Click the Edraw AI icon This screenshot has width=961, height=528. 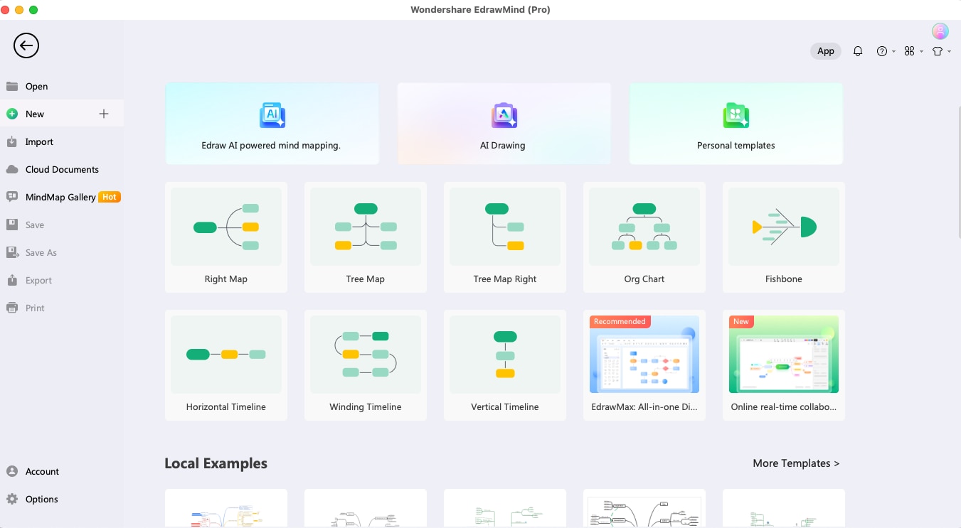coord(272,115)
